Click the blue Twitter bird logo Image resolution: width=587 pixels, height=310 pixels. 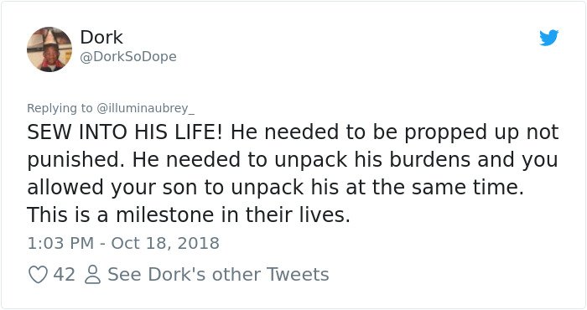point(548,38)
